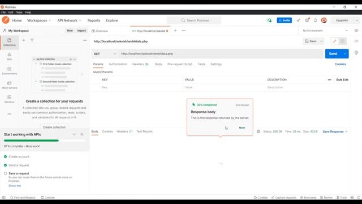This screenshot has width=362, height=204.
Task: Open the Console in status bar
Action: coord(48,198)
